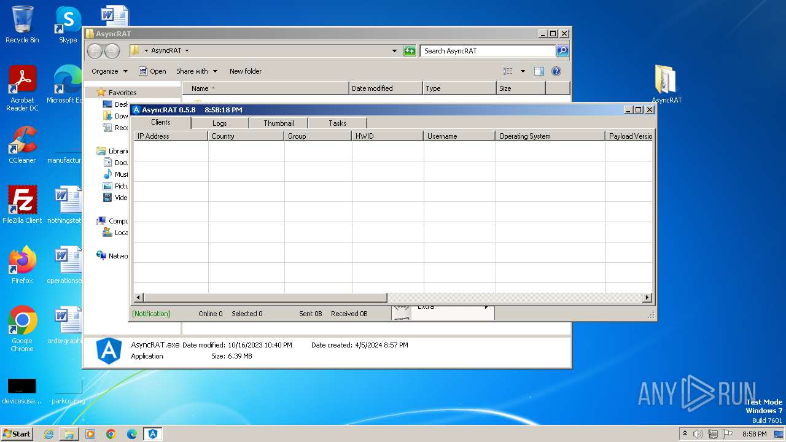
Task: Sort Explorer by Type column
Action: (459, 88)
